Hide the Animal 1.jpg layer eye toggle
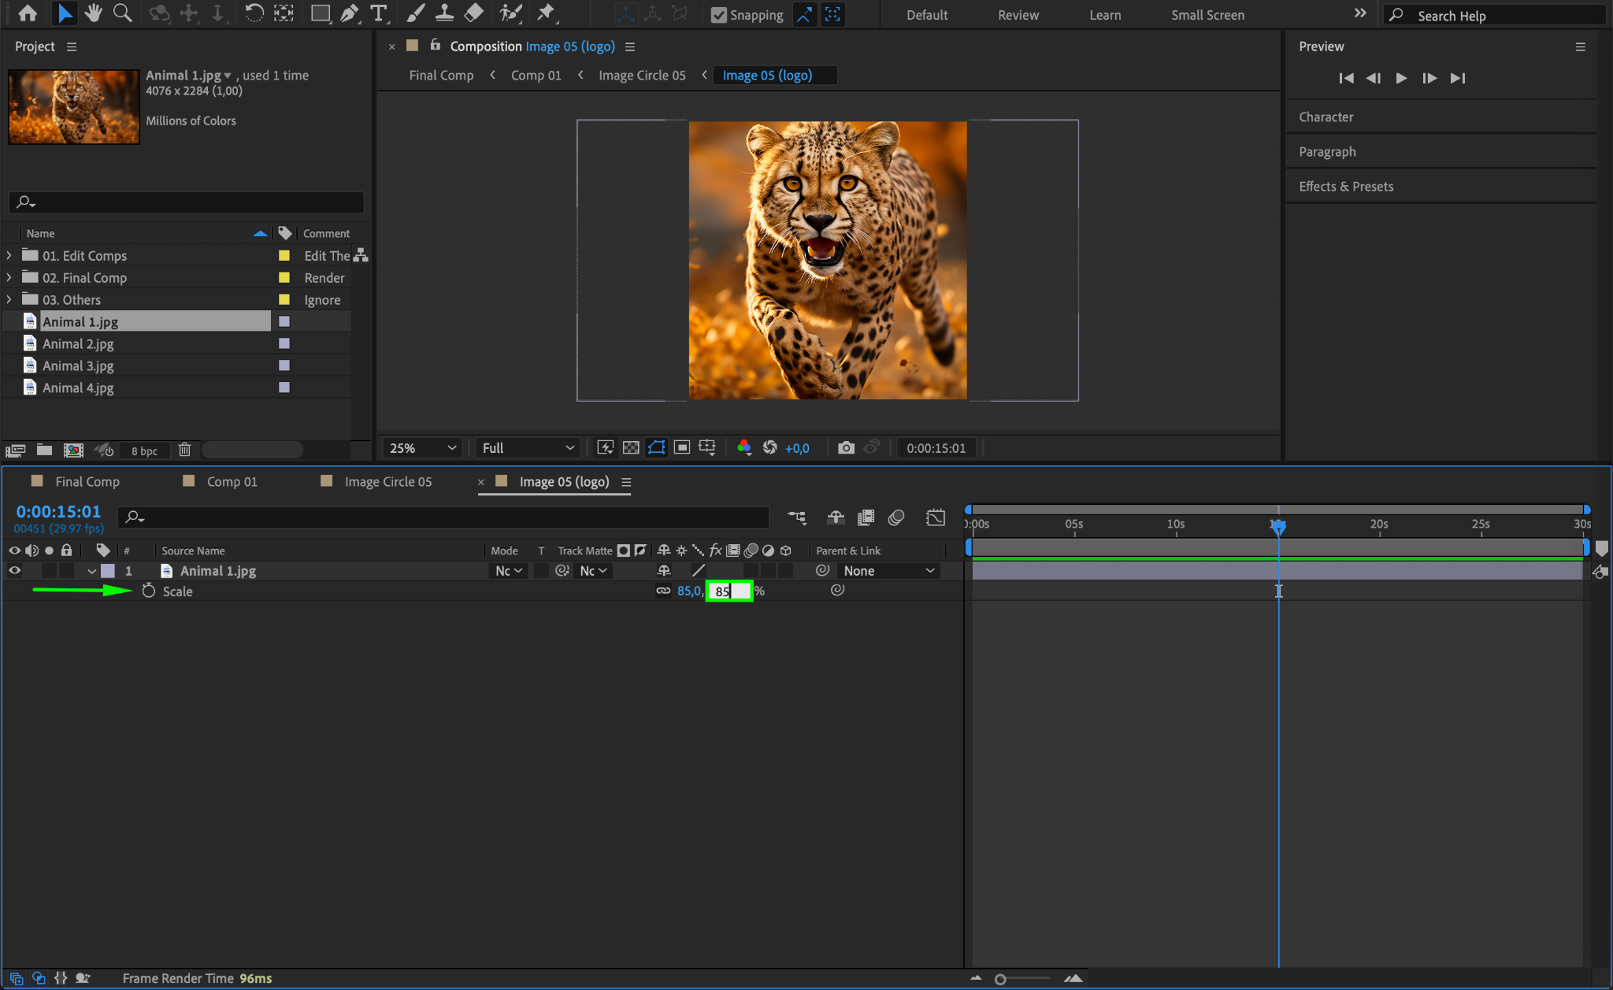Image resolution: width=1613 pixels, height=990 pixels. (x=14, y=570)
